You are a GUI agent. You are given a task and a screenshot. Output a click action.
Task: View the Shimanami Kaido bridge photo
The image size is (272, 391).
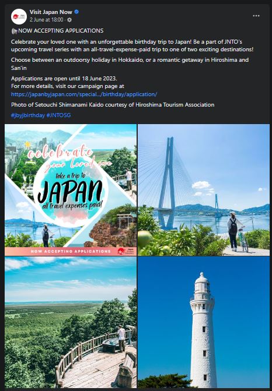(x=204, y=190)
